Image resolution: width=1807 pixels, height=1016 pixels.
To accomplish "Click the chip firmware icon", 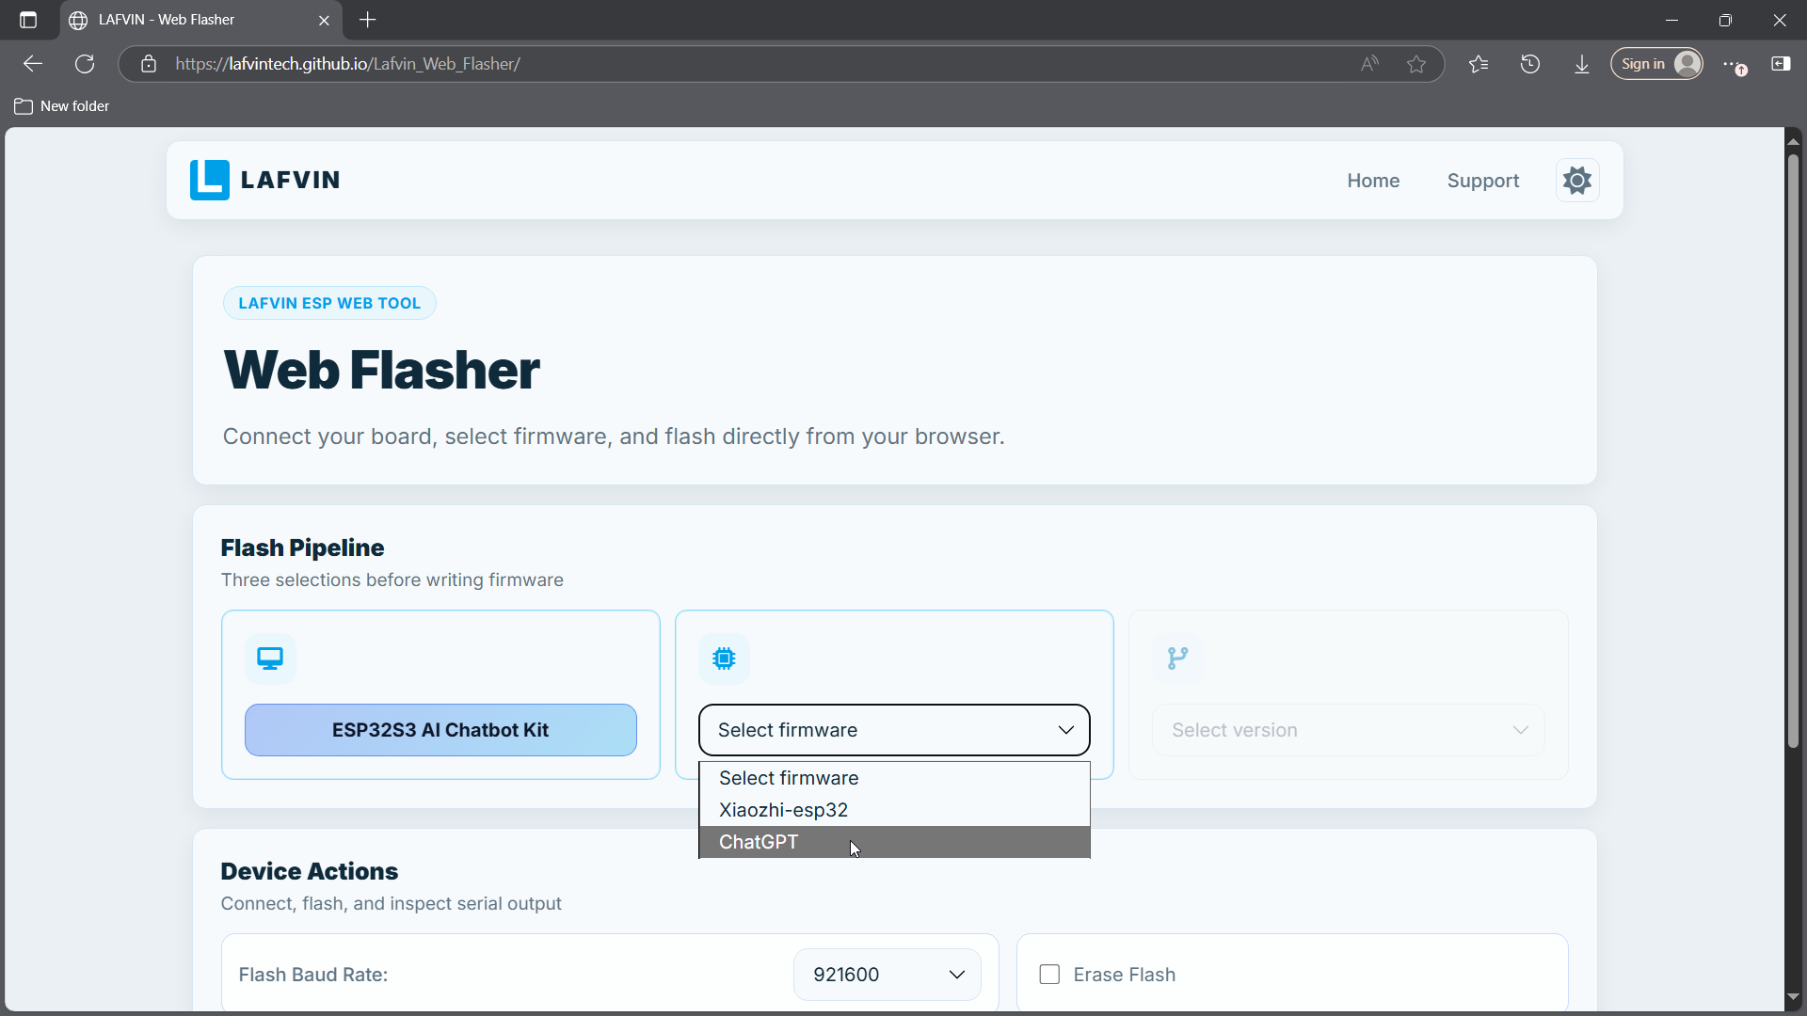I will click(x=724, y=659).
